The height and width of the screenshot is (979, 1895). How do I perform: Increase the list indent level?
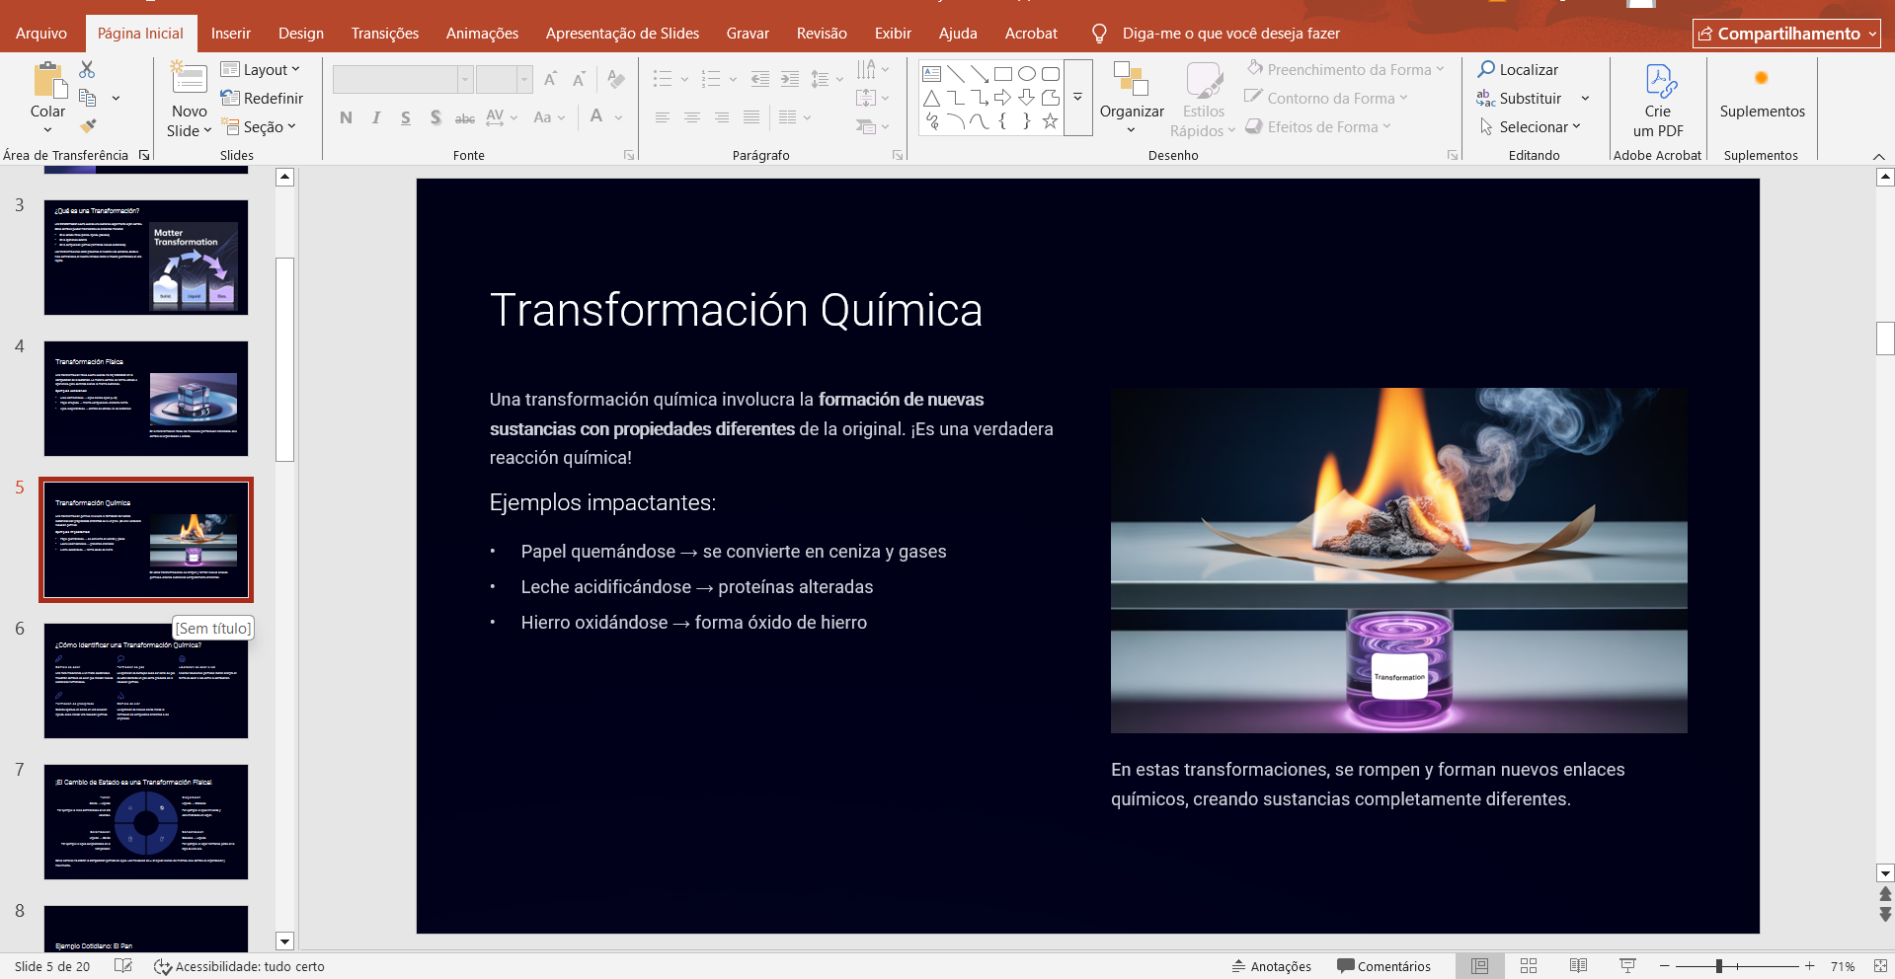pos(789,79)
